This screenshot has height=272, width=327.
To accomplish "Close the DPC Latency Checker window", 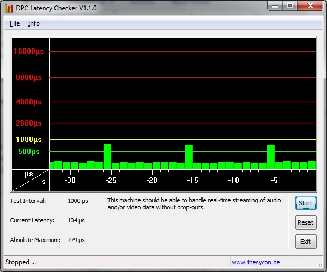I will 310,6.
